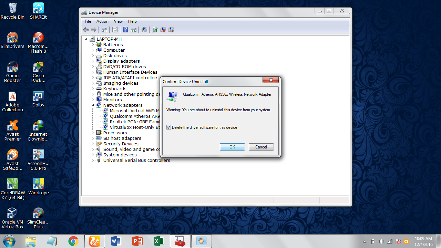Image resolution: width=441 pixels, height=248 pixels.
Task: Click the Recycle Bin desktop icon
Action: tap(13, 11)
